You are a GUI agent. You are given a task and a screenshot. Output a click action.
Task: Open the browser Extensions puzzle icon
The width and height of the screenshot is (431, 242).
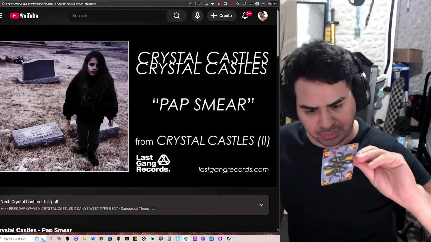[238, 4]
